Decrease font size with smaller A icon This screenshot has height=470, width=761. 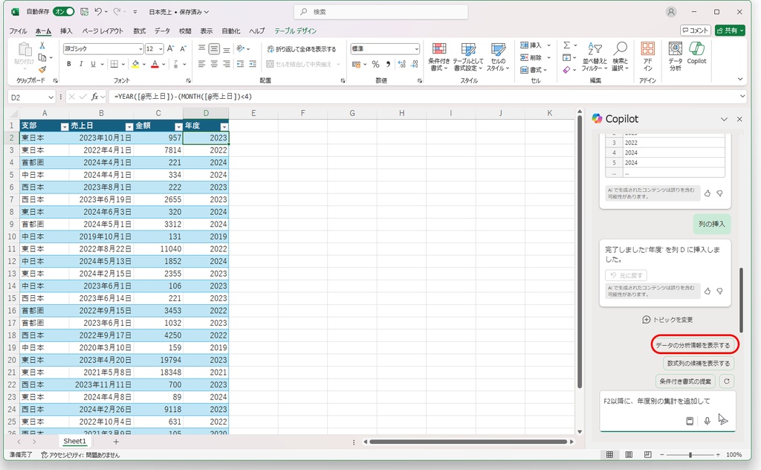(183, 48)
